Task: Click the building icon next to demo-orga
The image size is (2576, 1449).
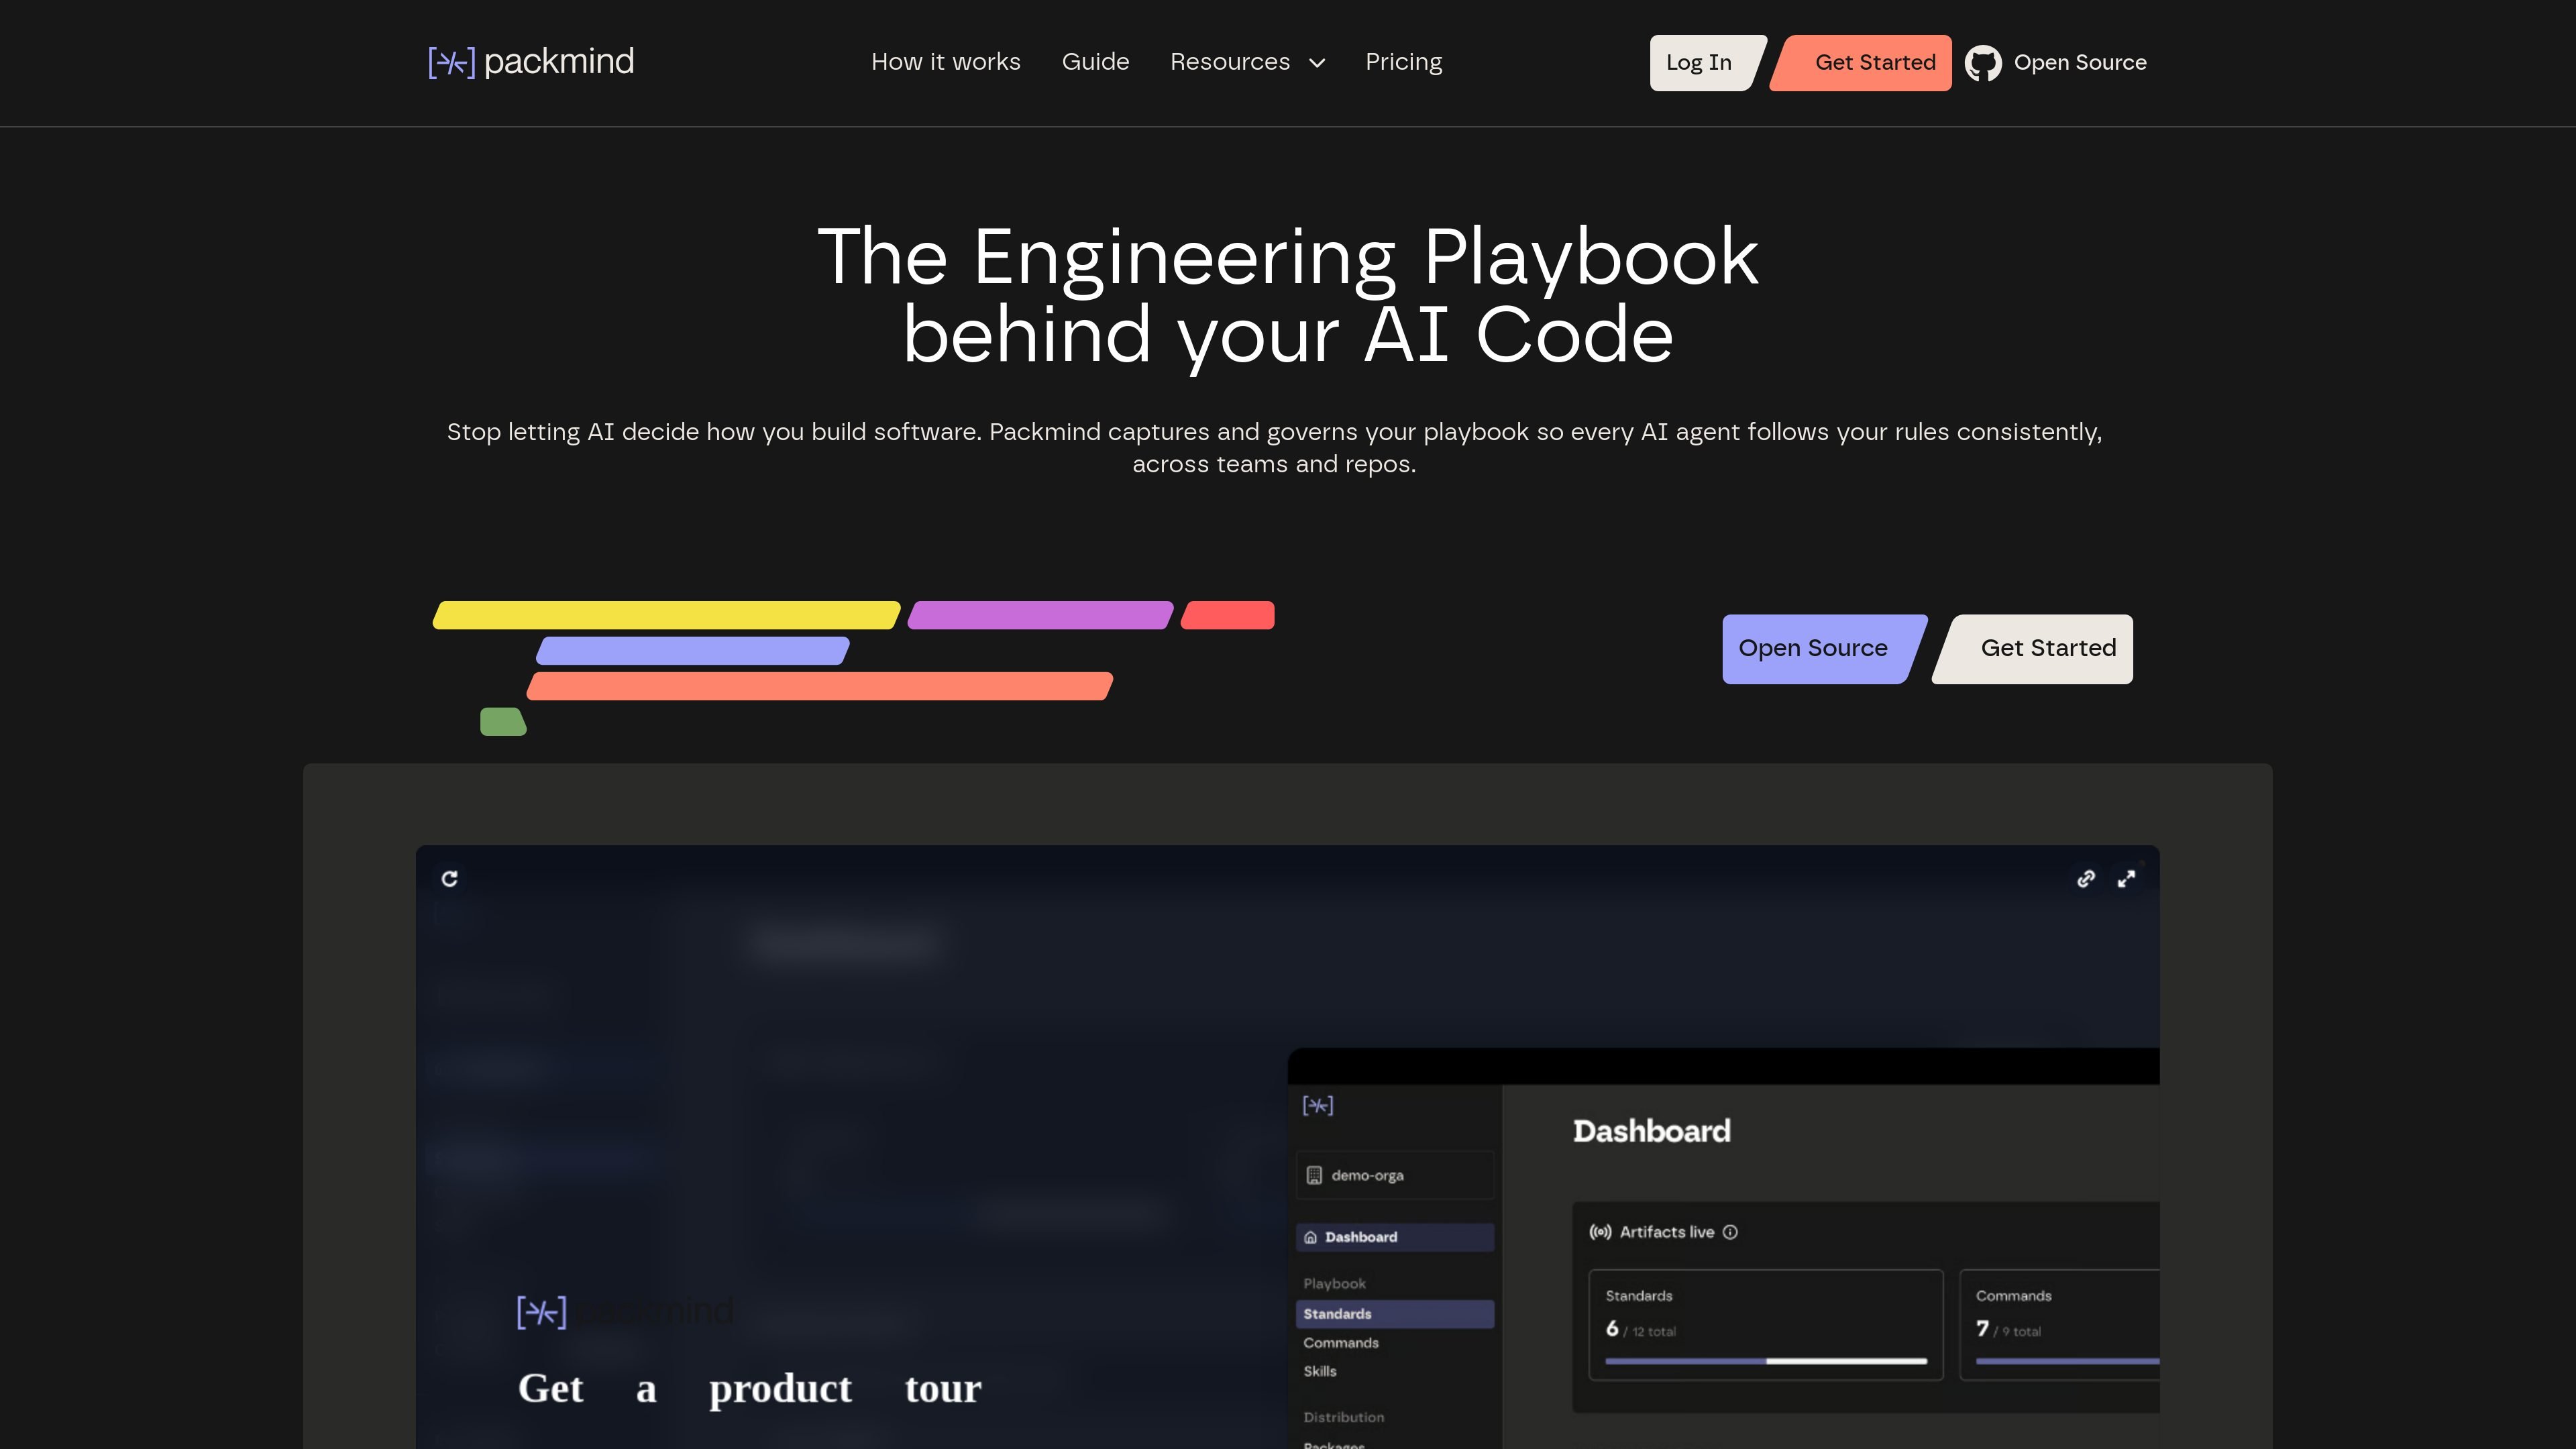Action: [x=1314, y=1175]
